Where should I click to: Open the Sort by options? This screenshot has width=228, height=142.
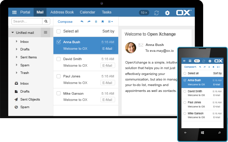point(108,31)
